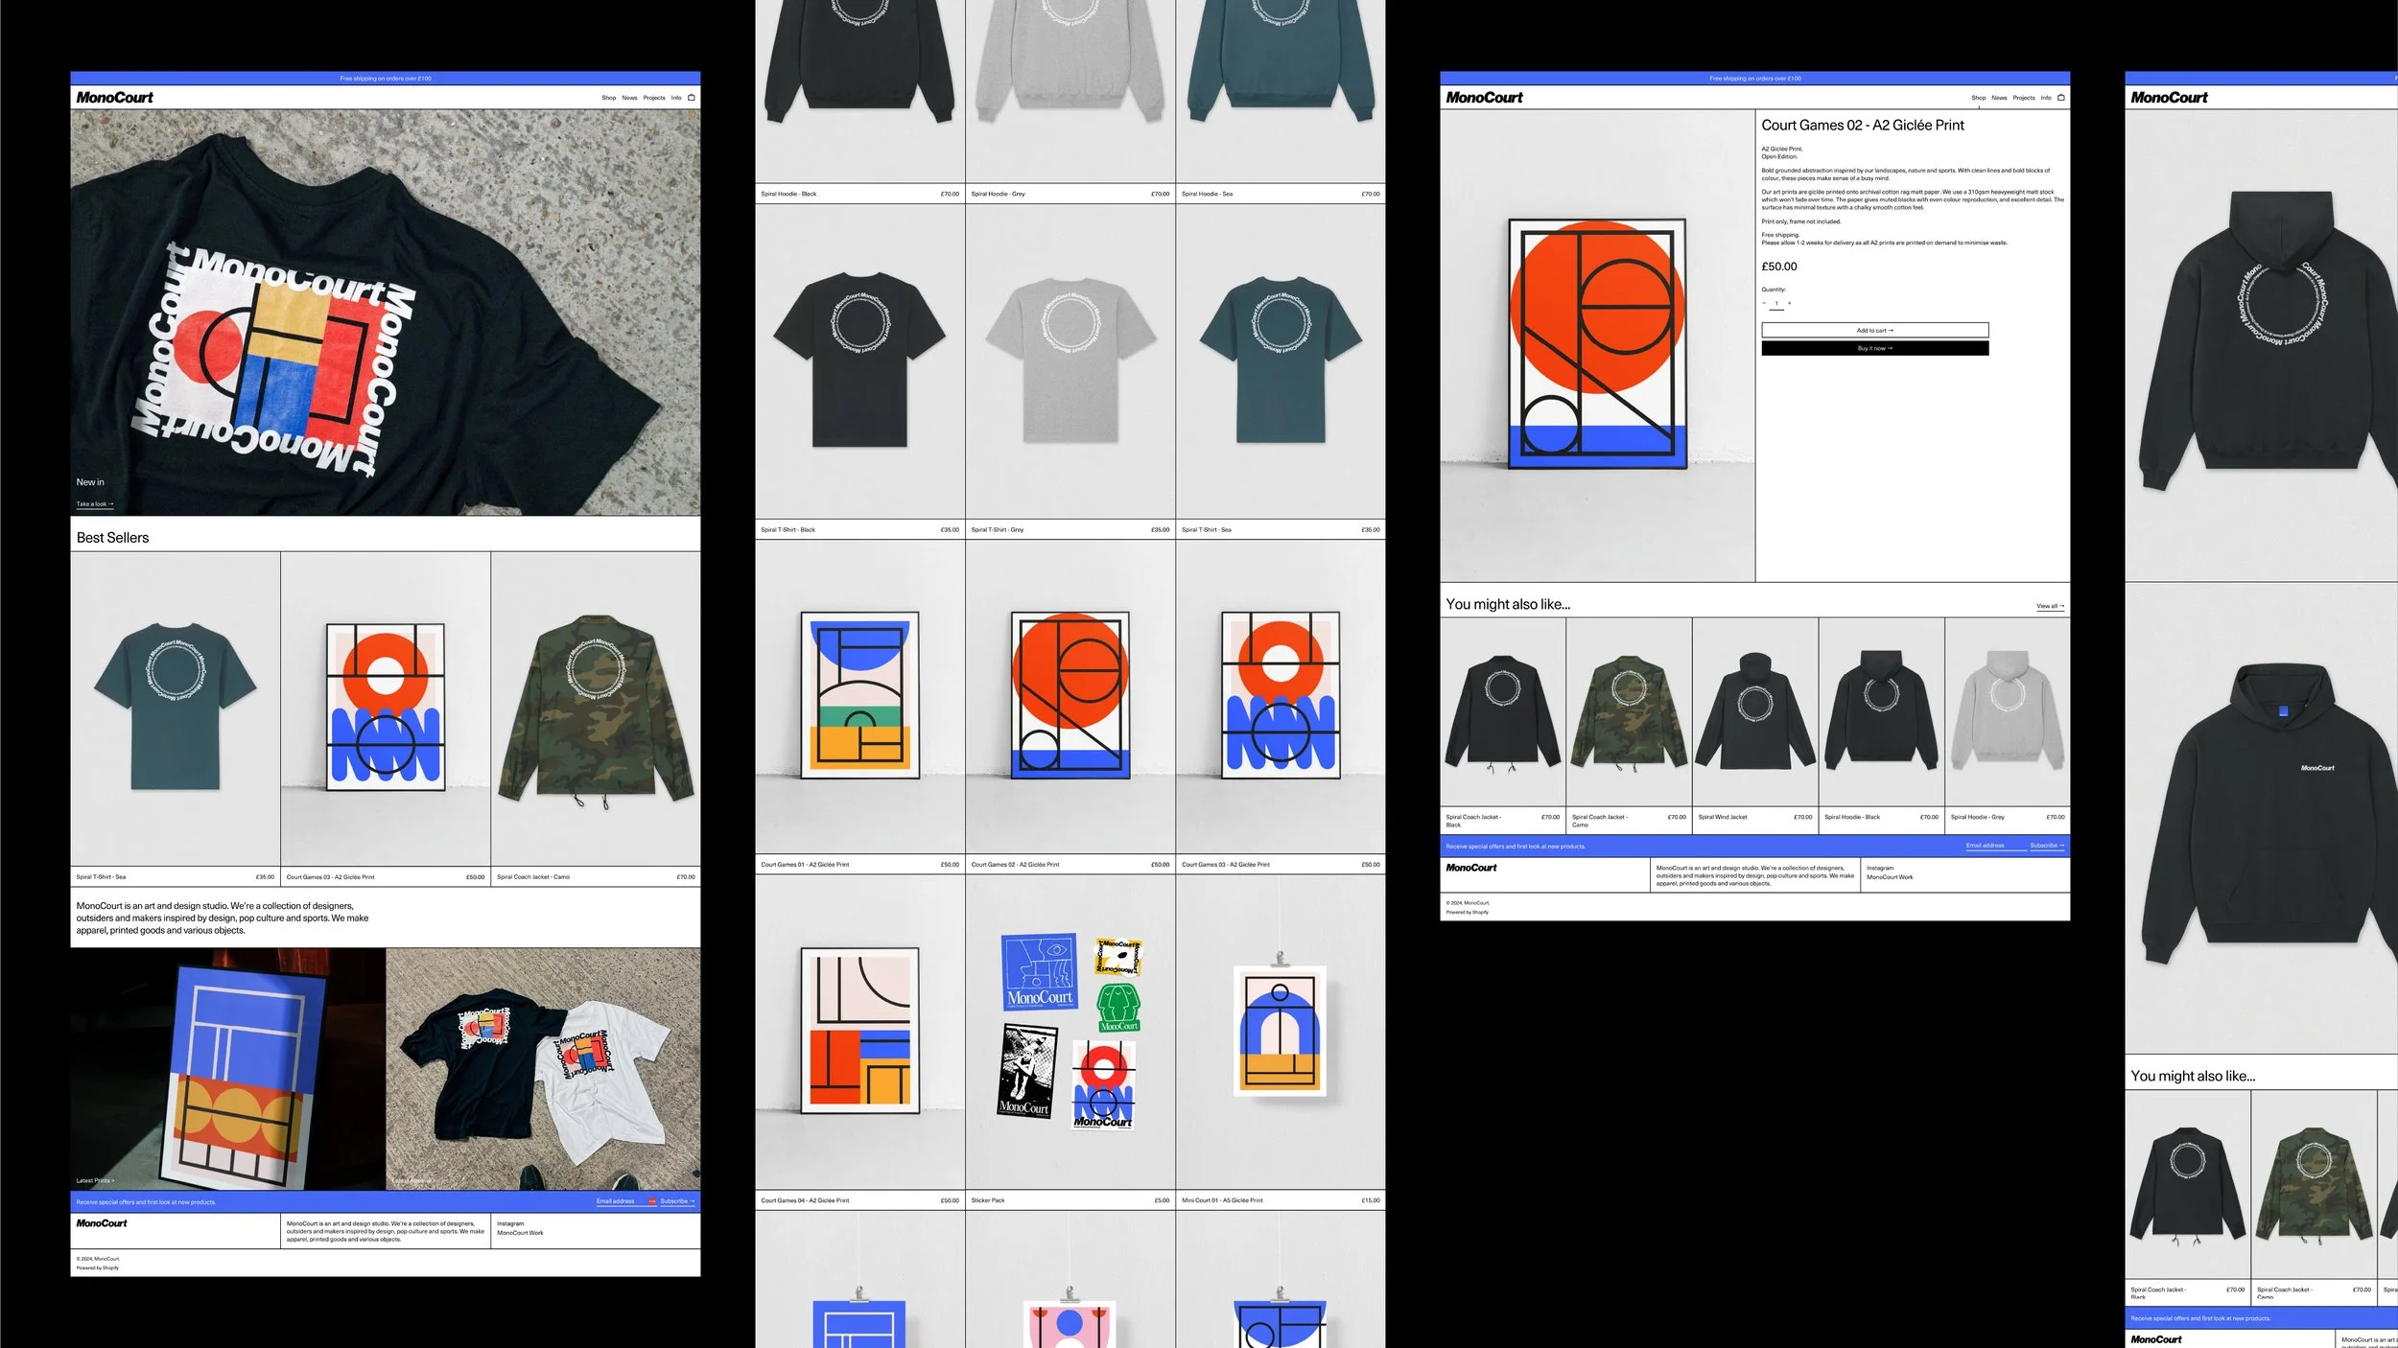Image resolution: width=2398 pixels, height=1348 pixels.
Task: Click Subscribe in the homepage newsletter bar
Action: (676, 1201)
